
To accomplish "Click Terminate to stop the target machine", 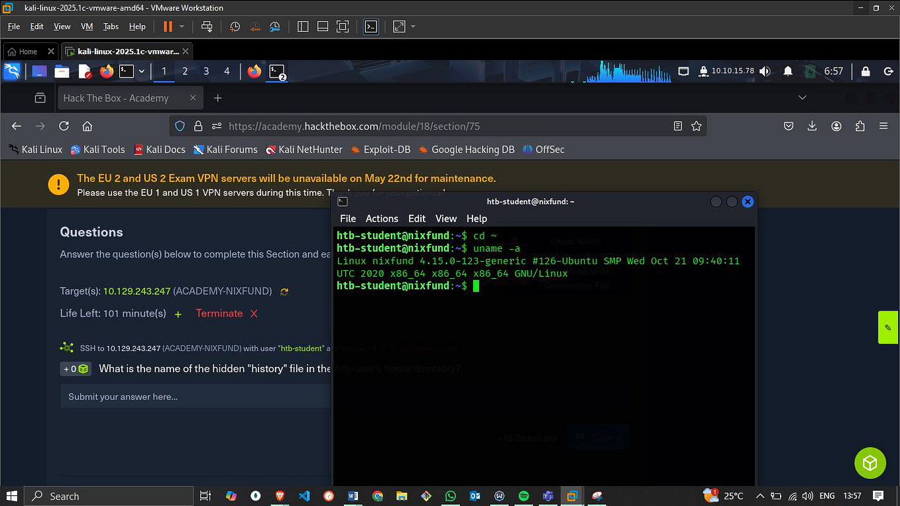I will click(219, 313).
